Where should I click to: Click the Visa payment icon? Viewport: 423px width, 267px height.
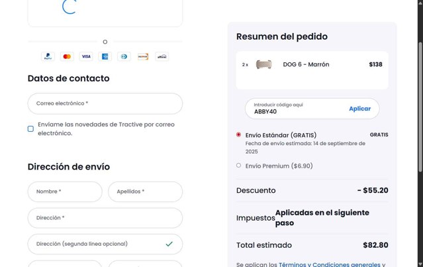coord(86,56)
